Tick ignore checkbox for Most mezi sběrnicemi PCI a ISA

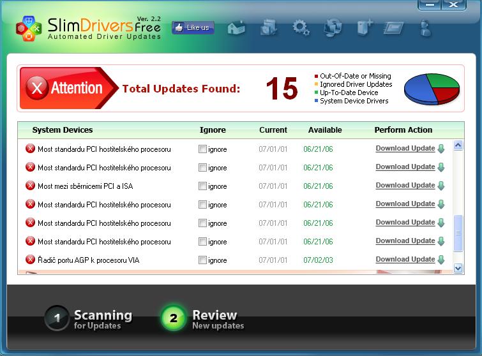pyautogui.click(x=202, y=186)
